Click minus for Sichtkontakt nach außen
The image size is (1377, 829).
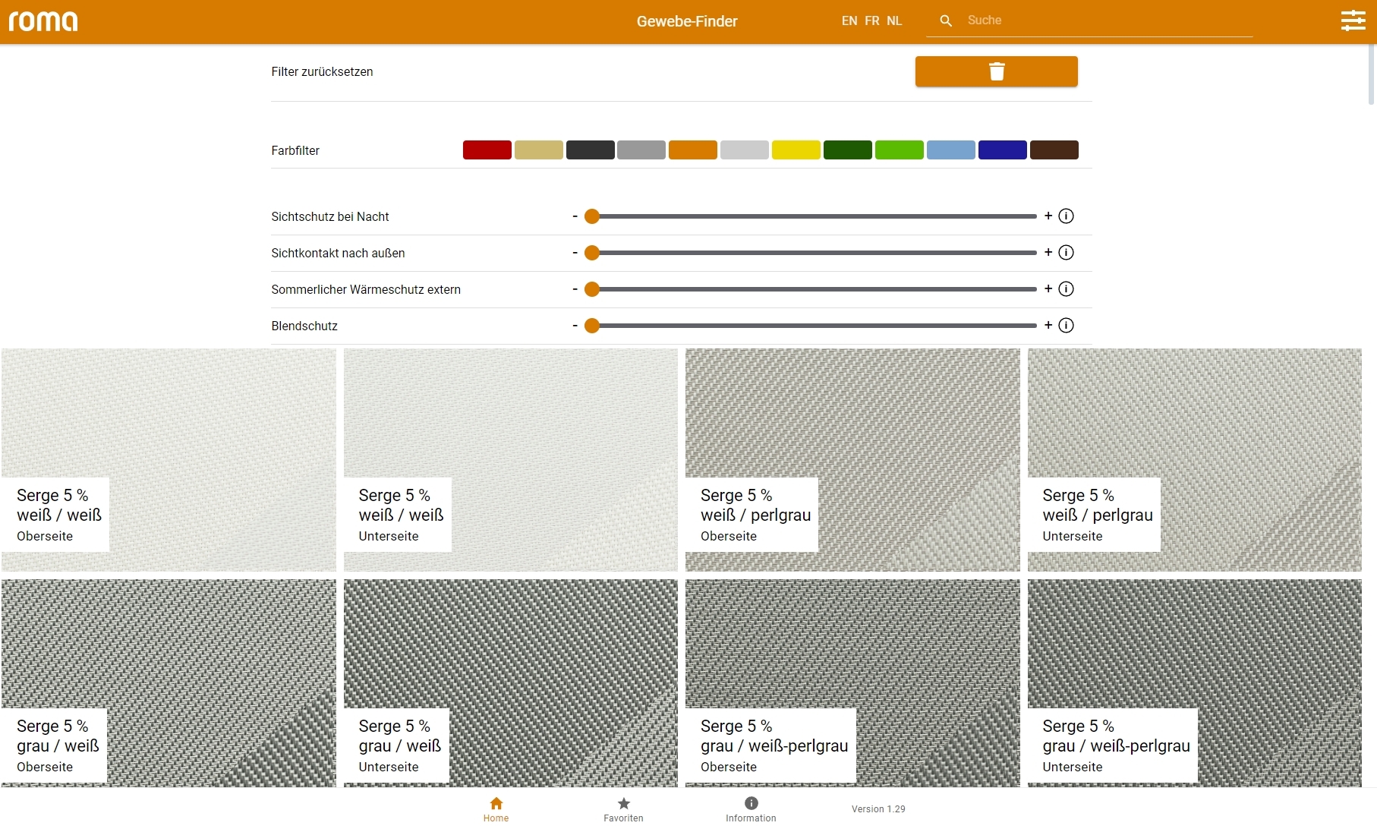pos(575,253)
